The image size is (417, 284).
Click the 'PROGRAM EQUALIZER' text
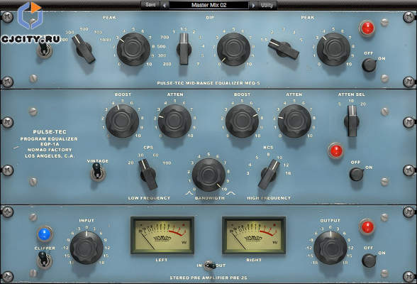coord(49,138)
